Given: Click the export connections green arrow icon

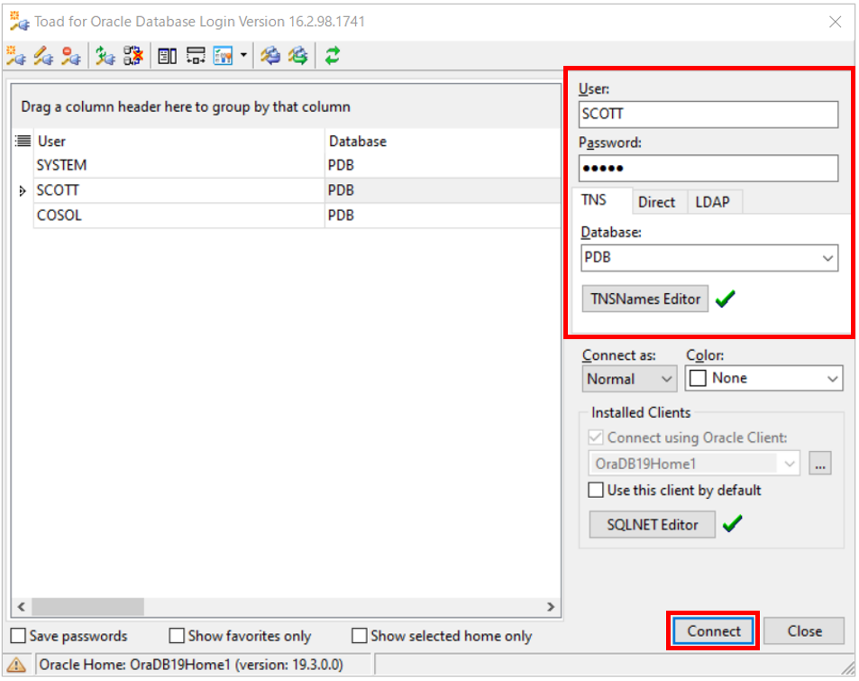Looking at the screenshot, I should pos(298,56).
